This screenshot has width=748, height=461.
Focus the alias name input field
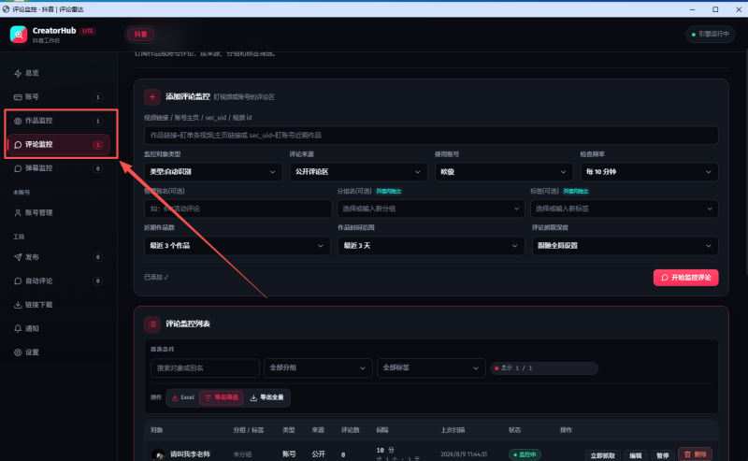coord(238,209)
